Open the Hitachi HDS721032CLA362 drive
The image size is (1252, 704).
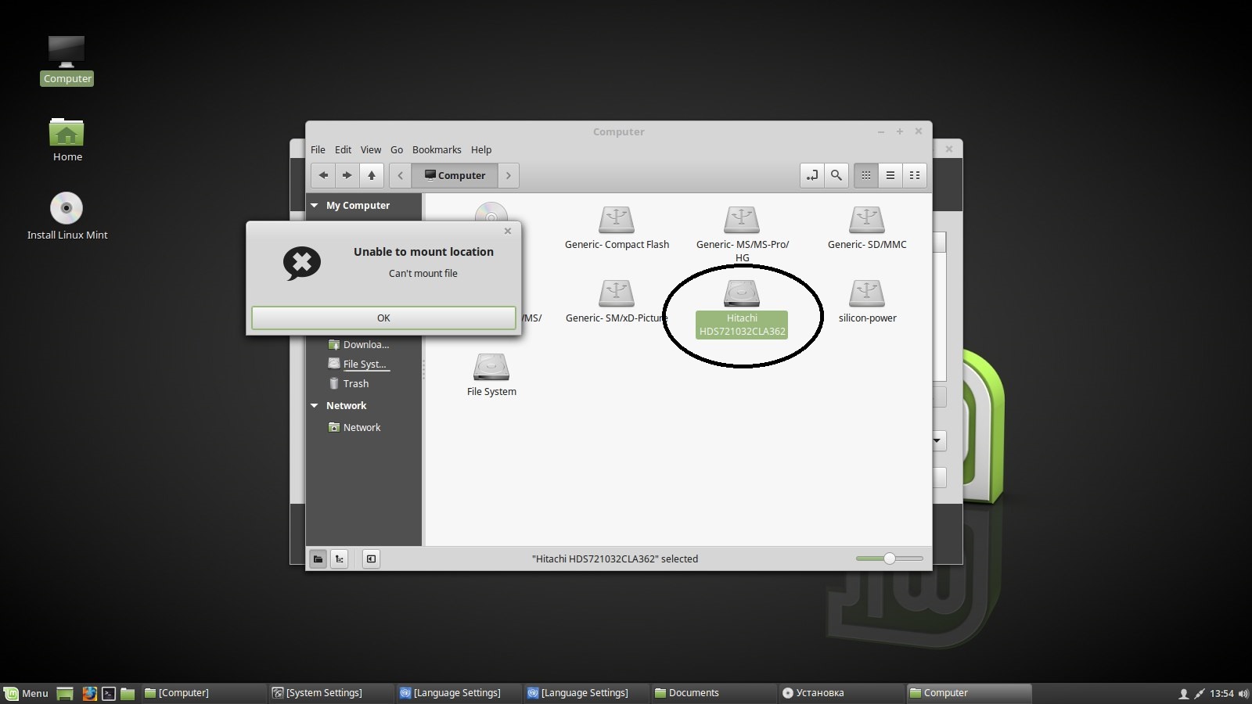(x=741, y=295)
